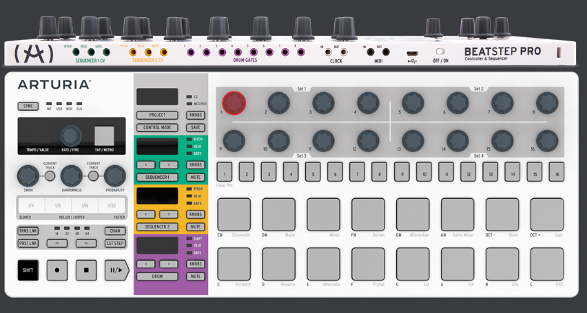Flip the OFF / ON power switch
This screenshot has width=587, height=313.
pyautogui.click(x=440, y=51)
